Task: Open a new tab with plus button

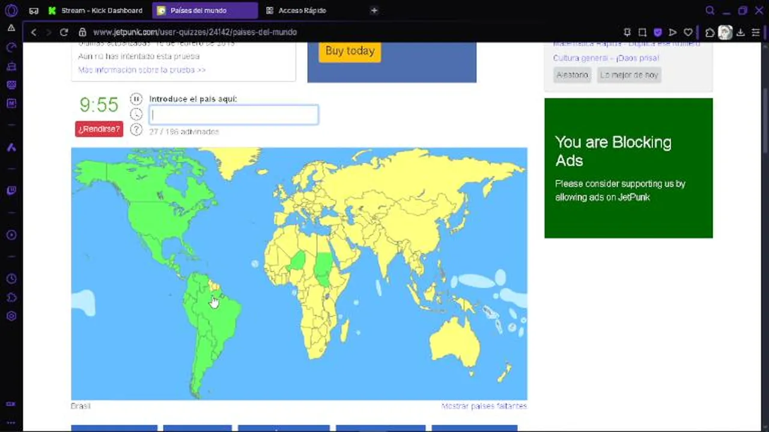Action: click(x=374, y=10)
